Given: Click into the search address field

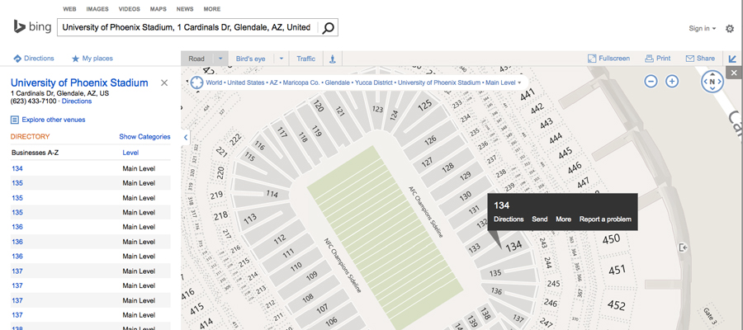Looking at the screenshot, I should (187, 28).
